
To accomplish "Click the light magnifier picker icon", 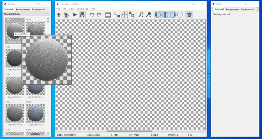I will 141,15.
